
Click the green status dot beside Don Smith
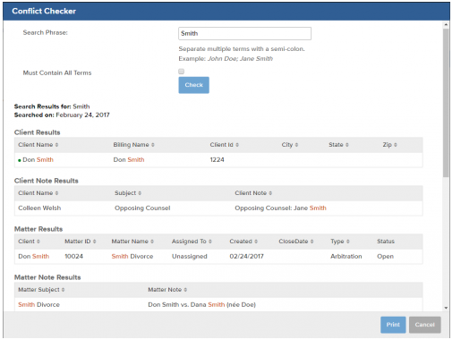(20, 160)
